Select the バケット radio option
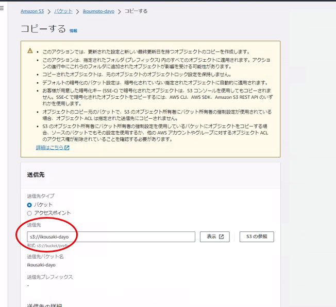Screen dimensions: 336x307 click(x=29, y=205)
